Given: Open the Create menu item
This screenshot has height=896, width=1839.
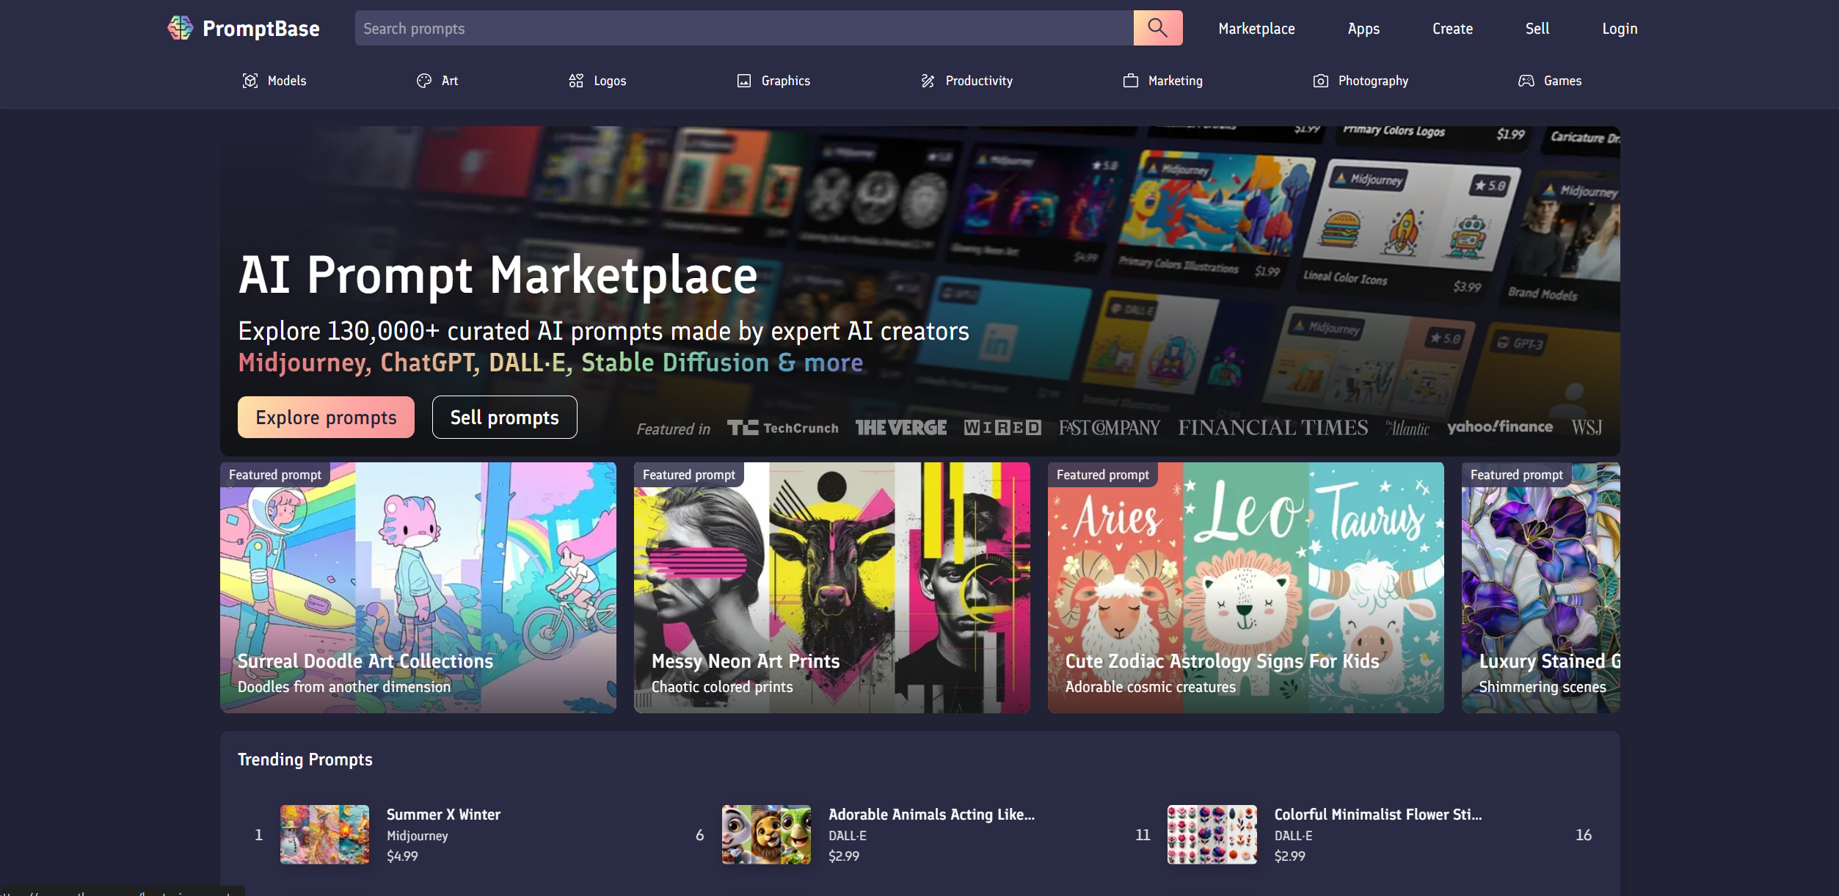Looking at the screenshot, I should point(1452,29).
